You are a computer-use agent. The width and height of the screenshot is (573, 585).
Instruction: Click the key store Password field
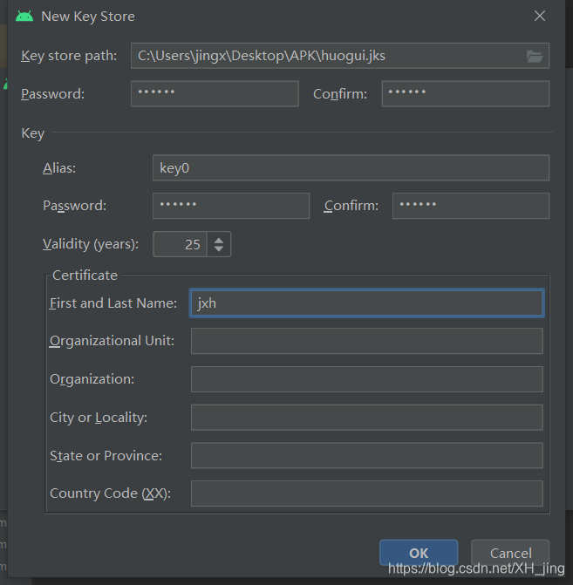click(x=215, y=93)
